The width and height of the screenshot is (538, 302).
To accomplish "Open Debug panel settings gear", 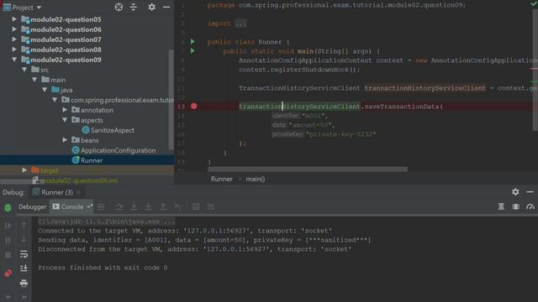I will [x=515, y=192].
